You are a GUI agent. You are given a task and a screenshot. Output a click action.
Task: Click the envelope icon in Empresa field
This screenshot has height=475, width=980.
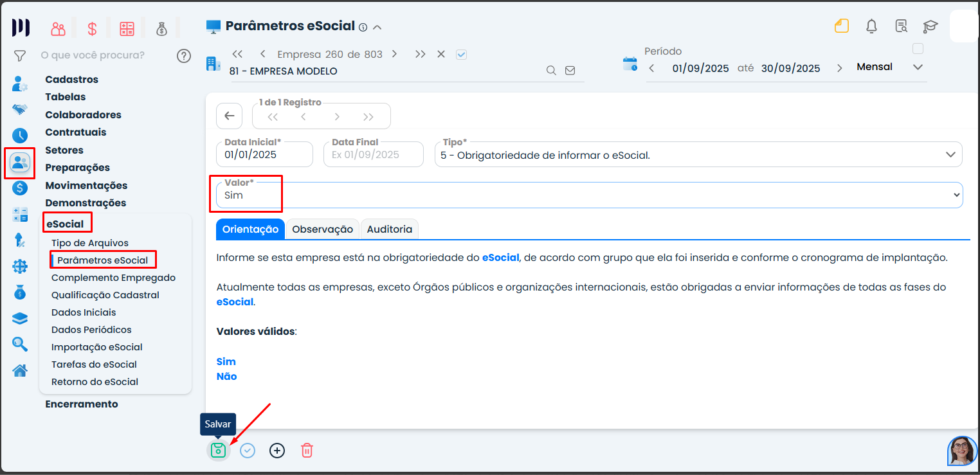coord(570,71)
